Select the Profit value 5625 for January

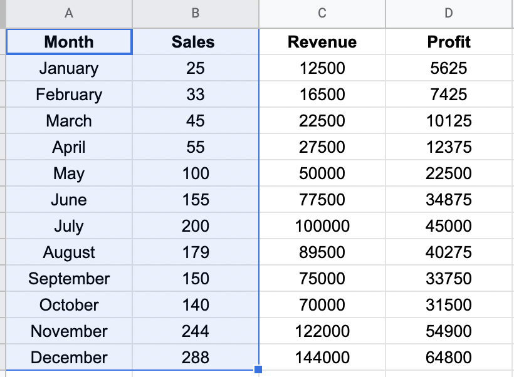(x=448, y=68)
